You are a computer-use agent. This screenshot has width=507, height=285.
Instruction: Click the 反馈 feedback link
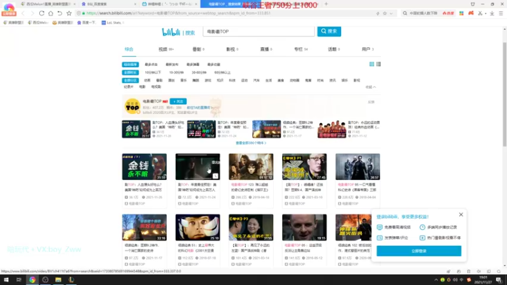coord(371,102)
